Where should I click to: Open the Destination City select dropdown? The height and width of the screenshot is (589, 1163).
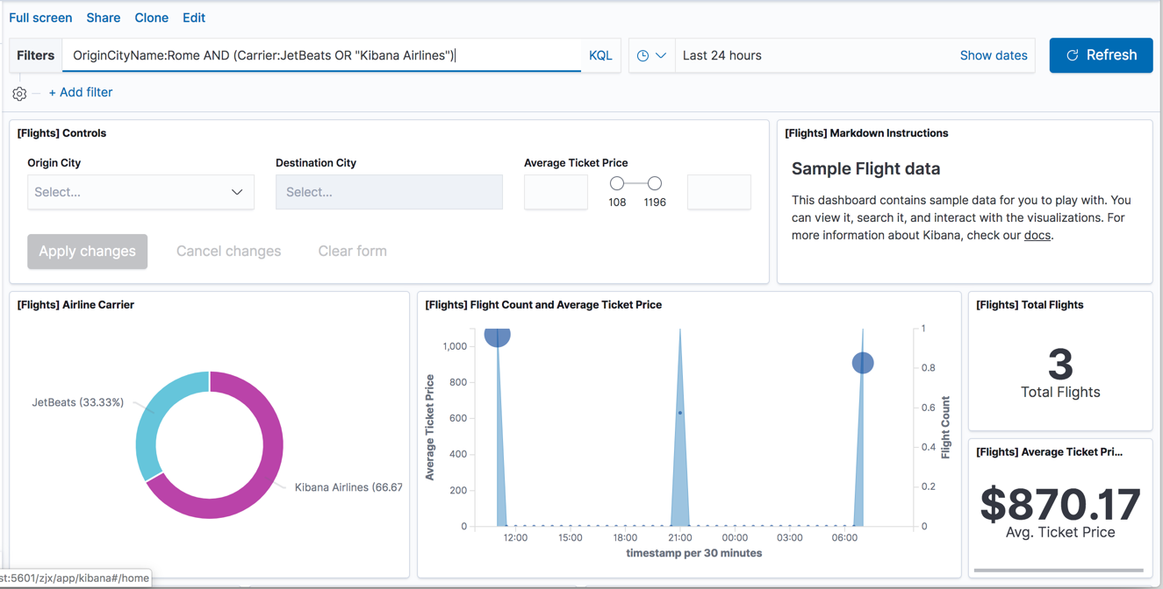(389, 191)
